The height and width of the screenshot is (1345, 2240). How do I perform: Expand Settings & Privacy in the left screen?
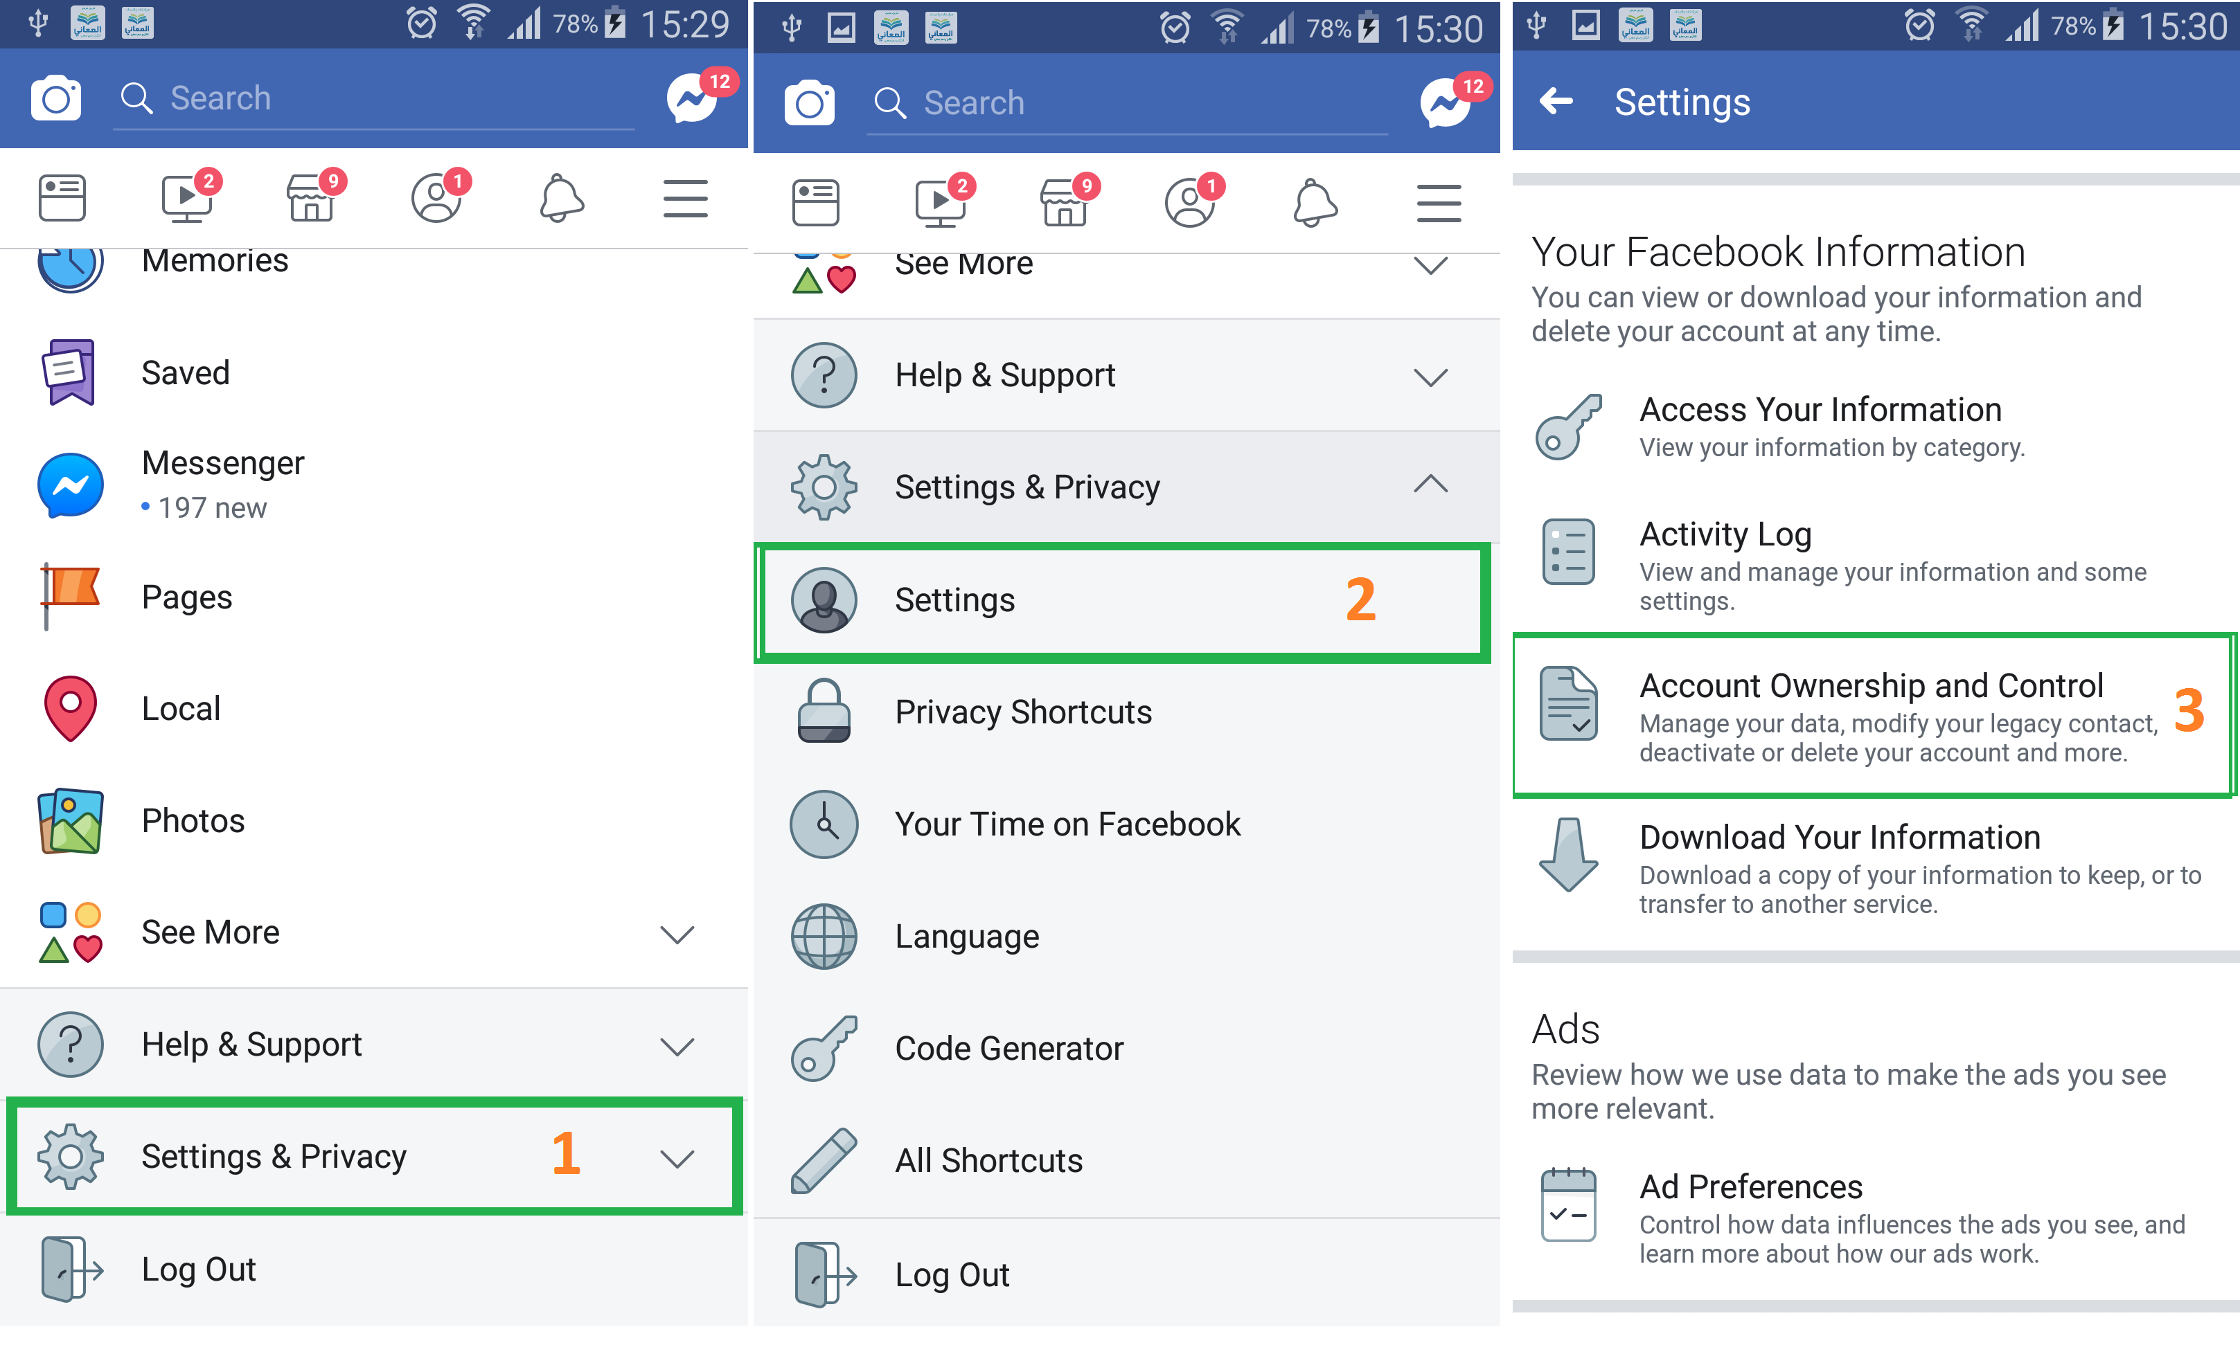[373, 1157]
